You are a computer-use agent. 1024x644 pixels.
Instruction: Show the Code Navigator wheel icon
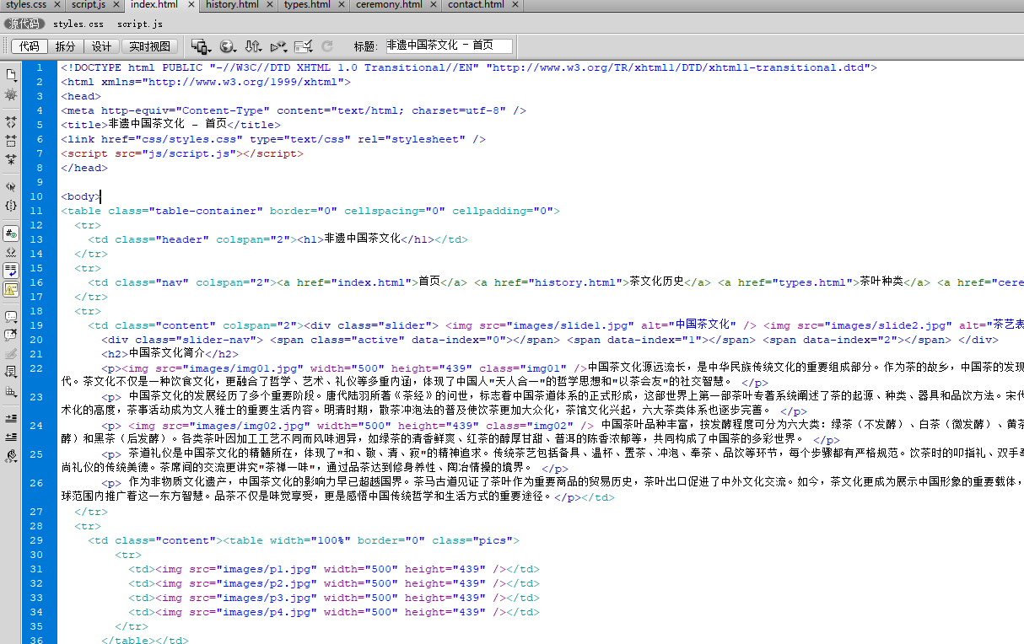point(11,94)
